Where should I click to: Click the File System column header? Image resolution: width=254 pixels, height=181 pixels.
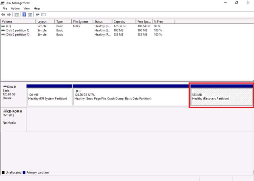tap(82, 22)
